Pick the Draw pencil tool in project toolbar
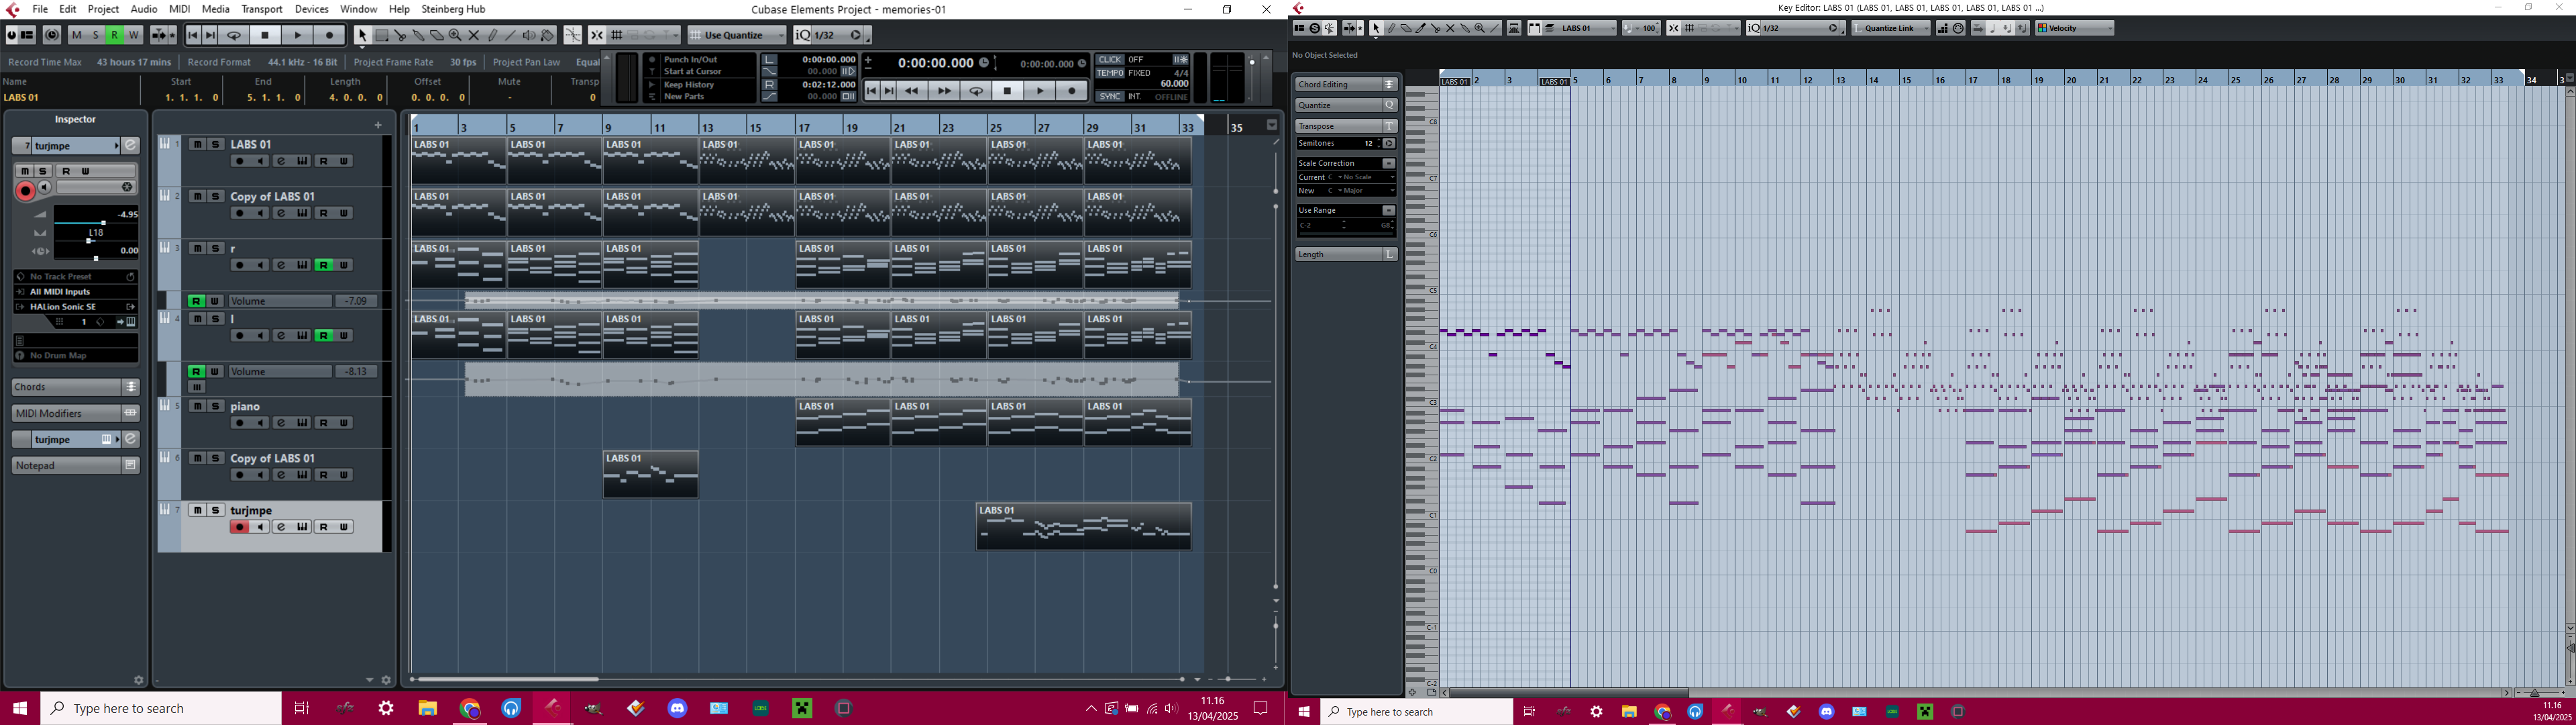 (493, 35)
